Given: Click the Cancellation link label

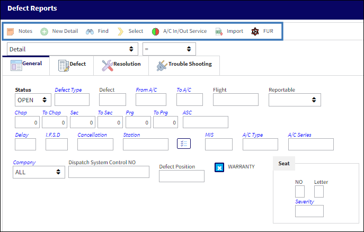Looking at the screenshot, I should (x=92, y=135).
